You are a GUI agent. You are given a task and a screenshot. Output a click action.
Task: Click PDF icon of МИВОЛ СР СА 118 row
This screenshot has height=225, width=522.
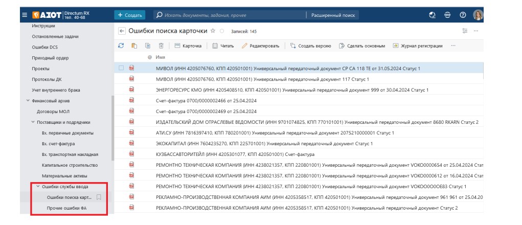[132, 68]
